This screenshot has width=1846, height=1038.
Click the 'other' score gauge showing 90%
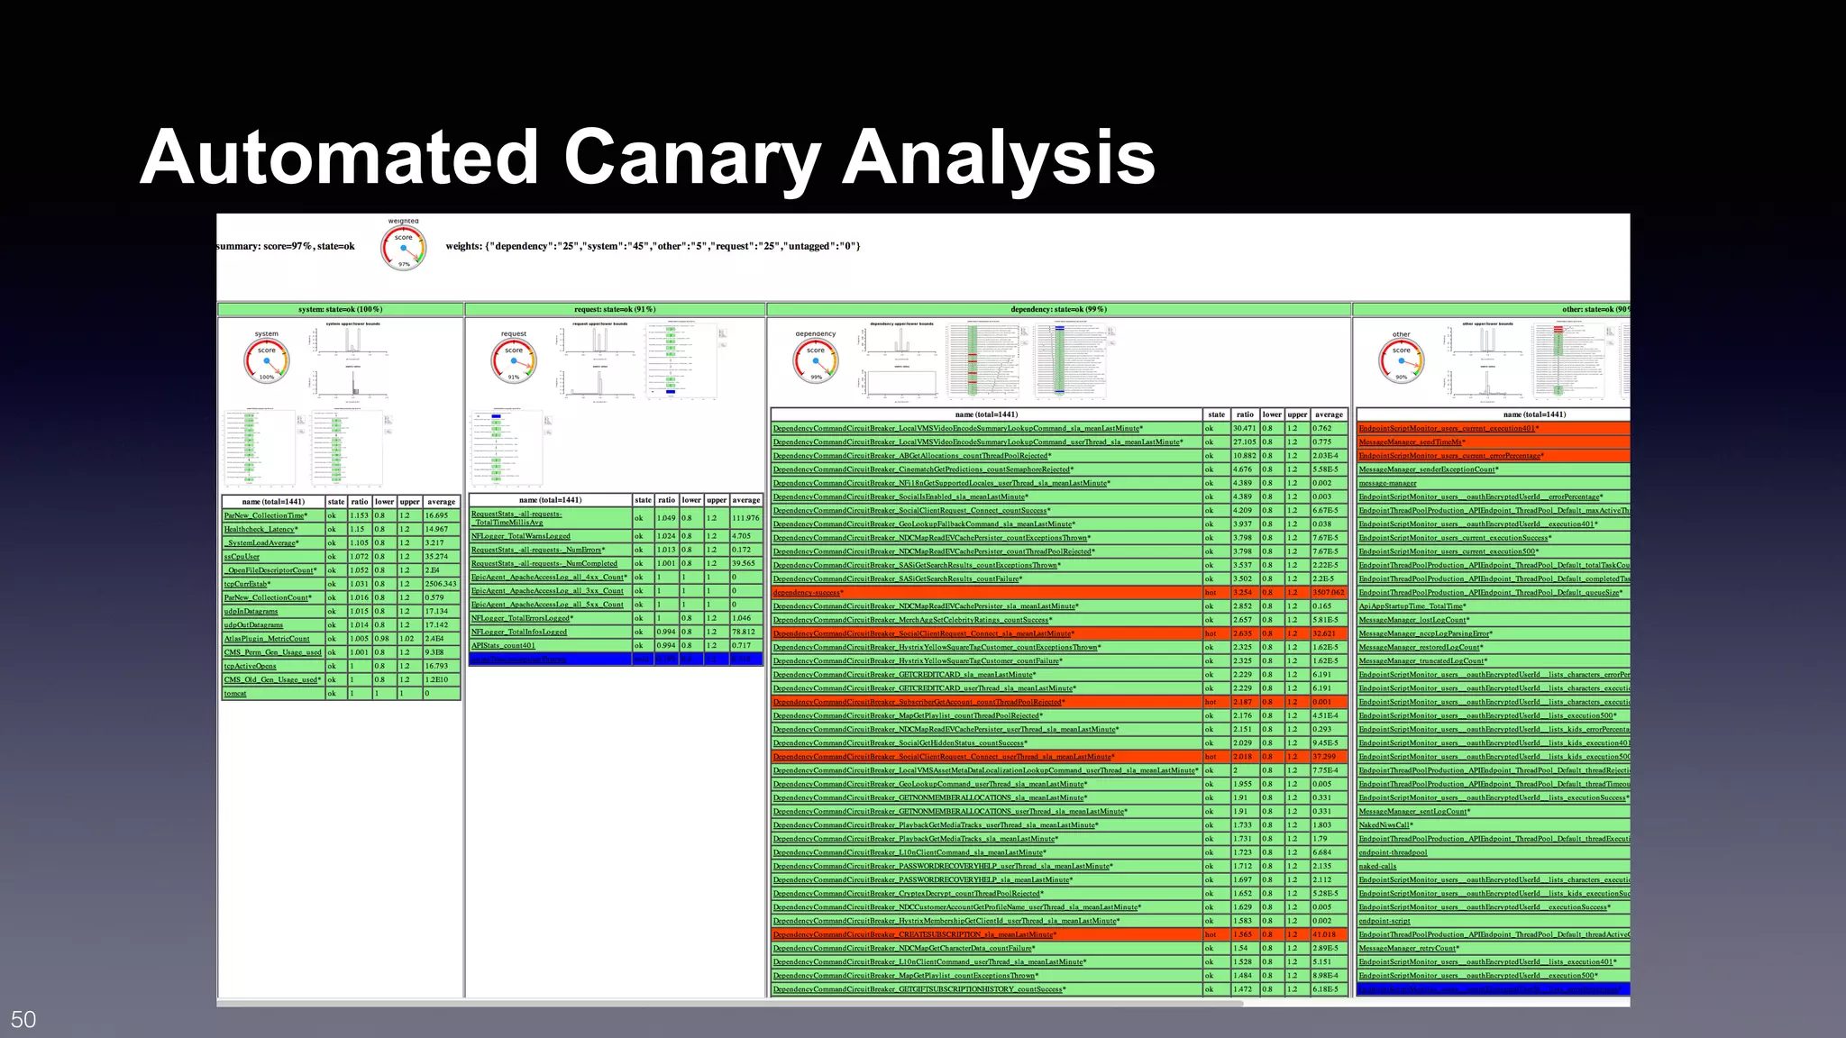pos(1402,360)
